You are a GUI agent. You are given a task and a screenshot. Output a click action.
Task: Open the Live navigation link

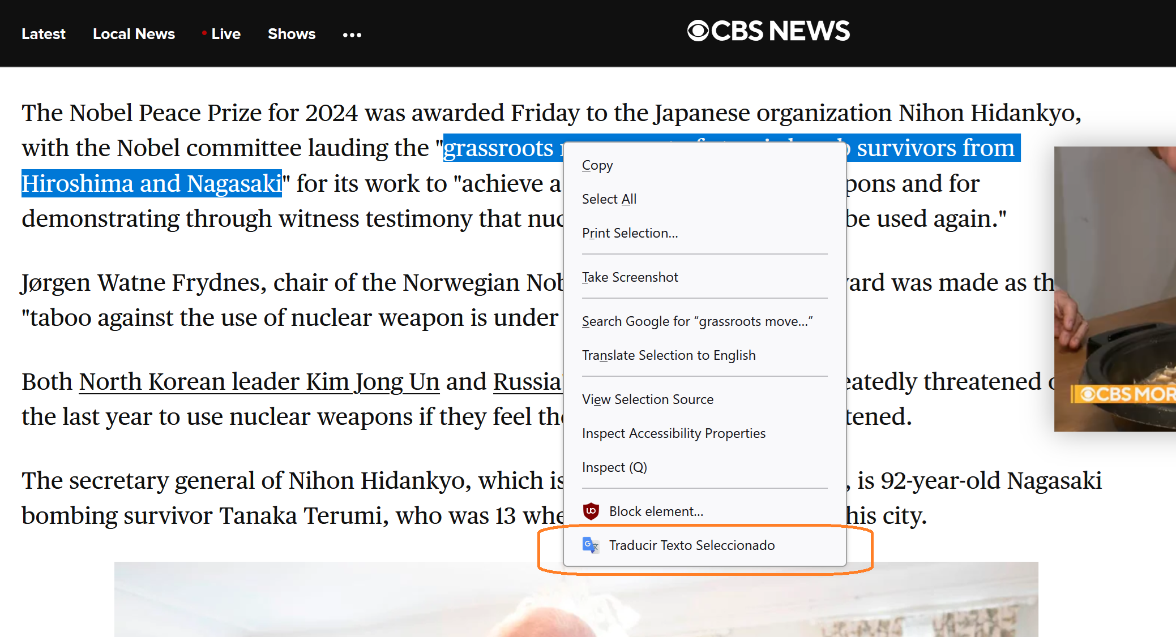221,34
